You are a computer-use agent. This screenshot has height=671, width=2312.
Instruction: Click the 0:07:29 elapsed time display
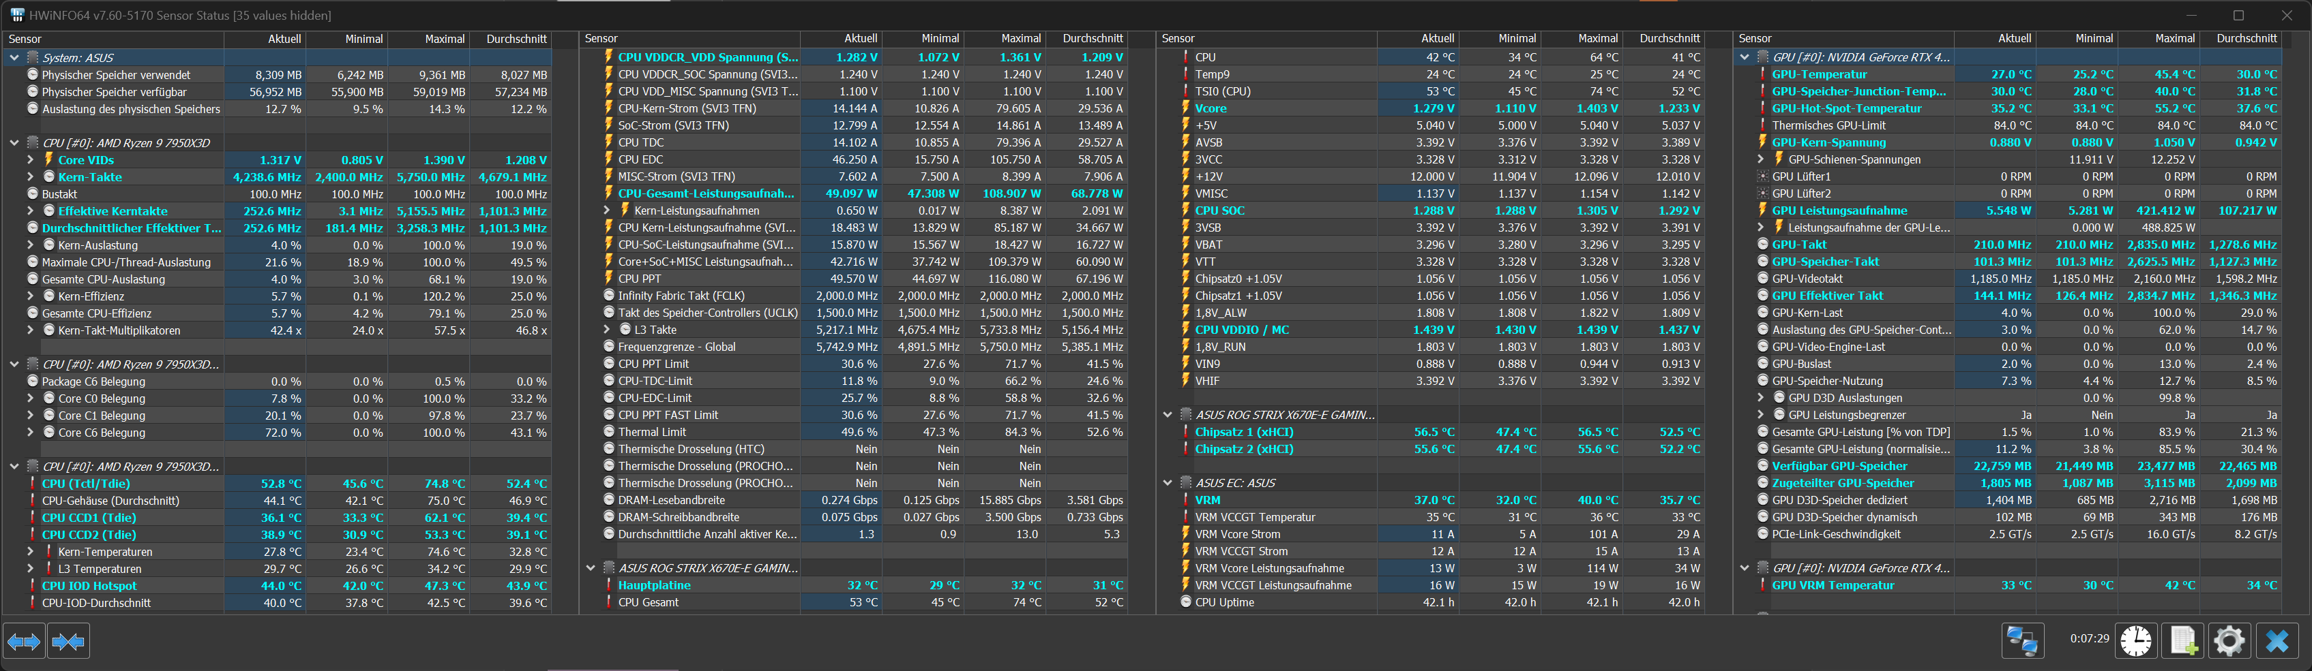coord(2090,639)
